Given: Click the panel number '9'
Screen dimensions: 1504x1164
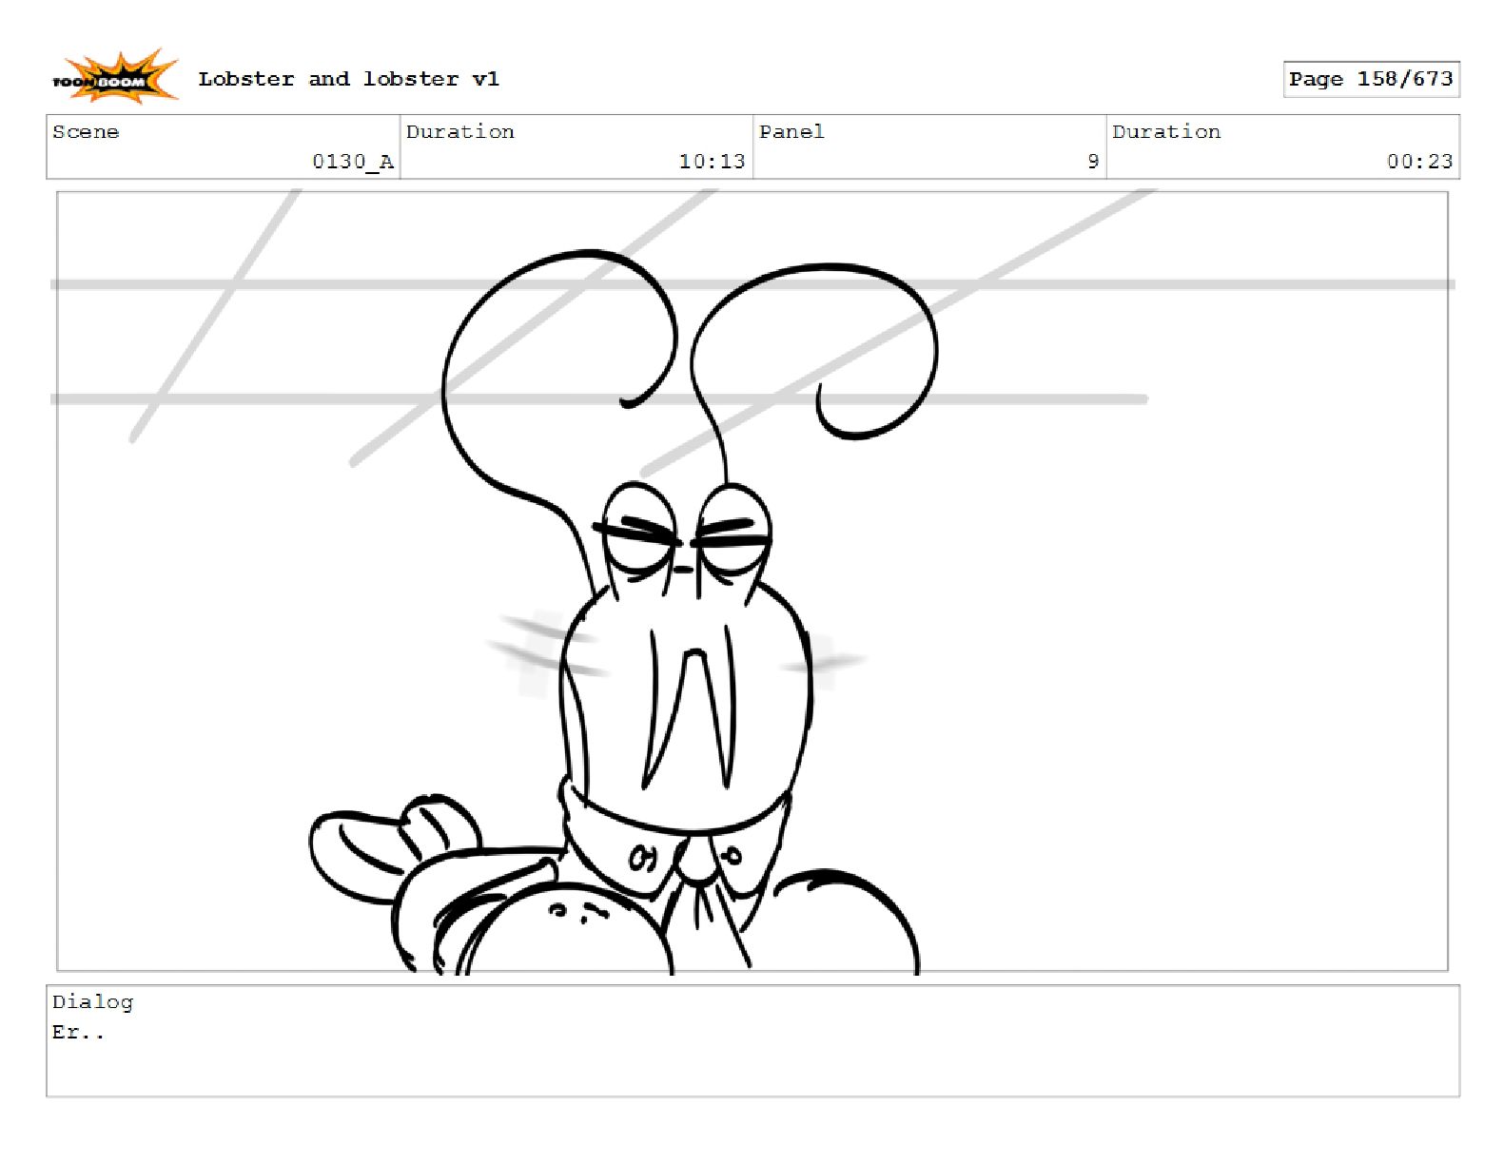Looking at the screenshot, I should (1093, 162).
